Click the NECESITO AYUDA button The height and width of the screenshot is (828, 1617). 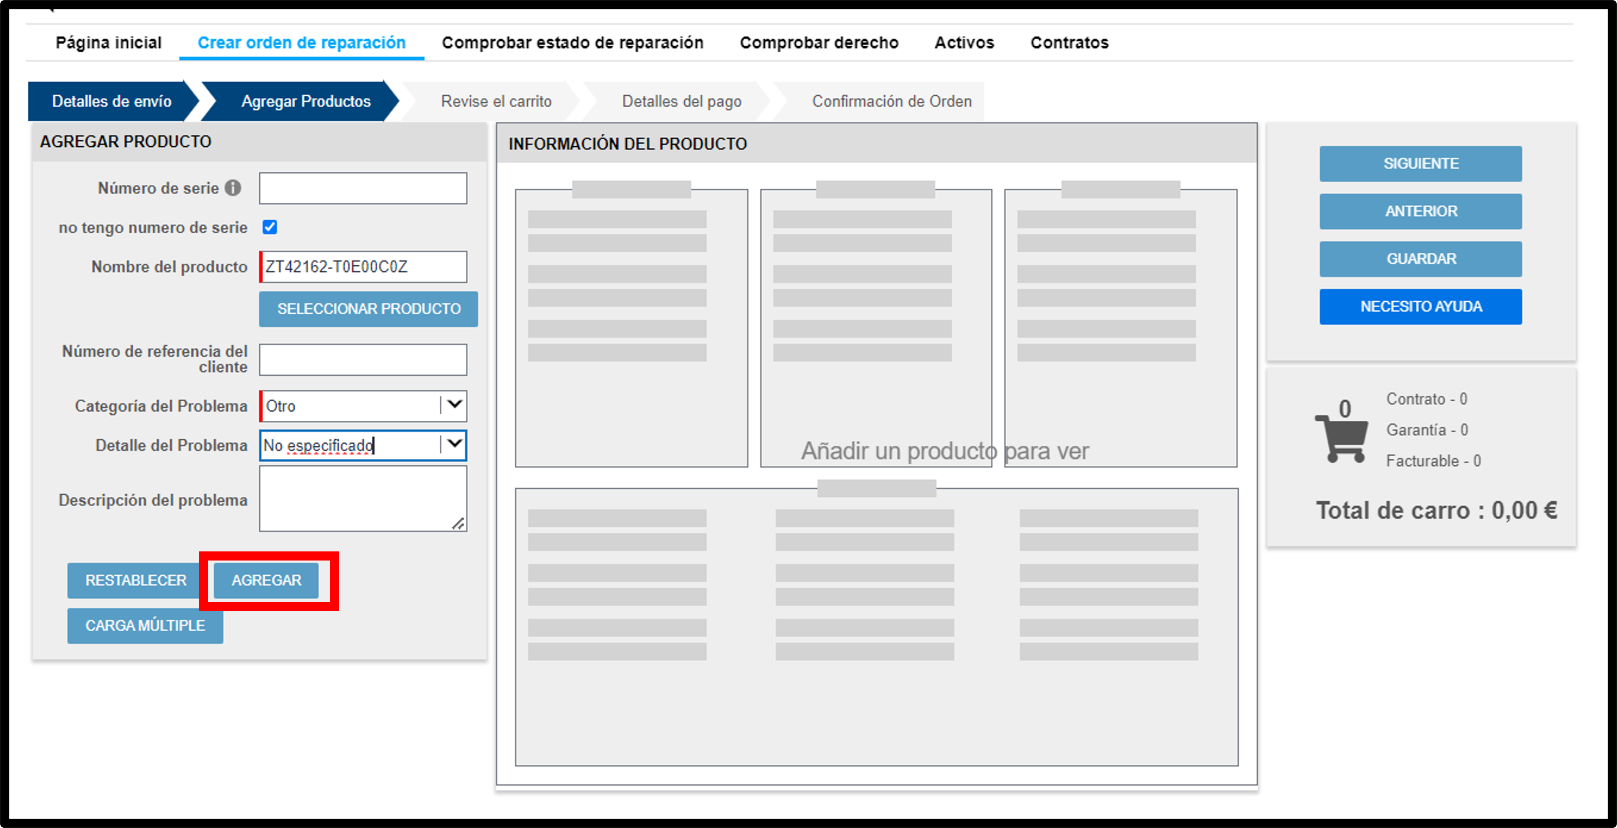point(1421,306)
